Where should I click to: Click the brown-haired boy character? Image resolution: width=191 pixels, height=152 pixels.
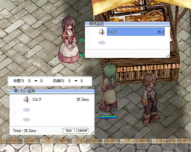pos(151,99)
